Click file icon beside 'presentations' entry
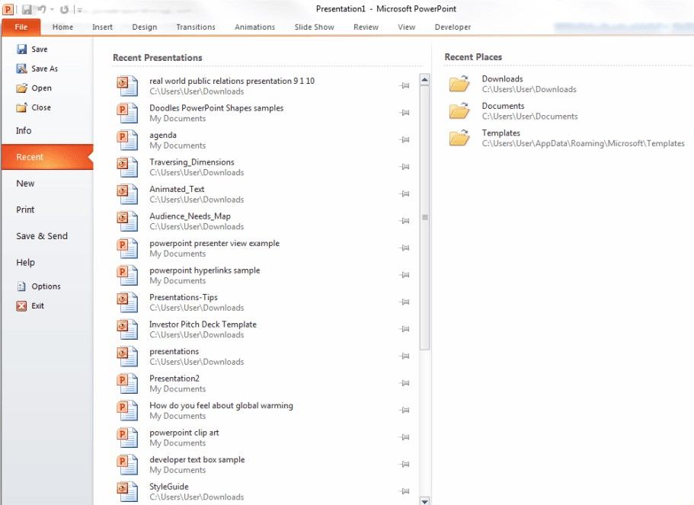 coord(127,356)
